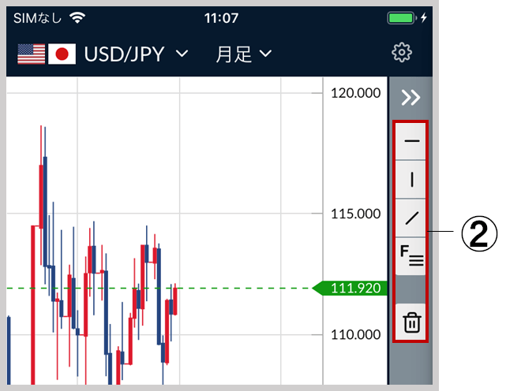Click the 120.000 price axis label

click(355, 93)
